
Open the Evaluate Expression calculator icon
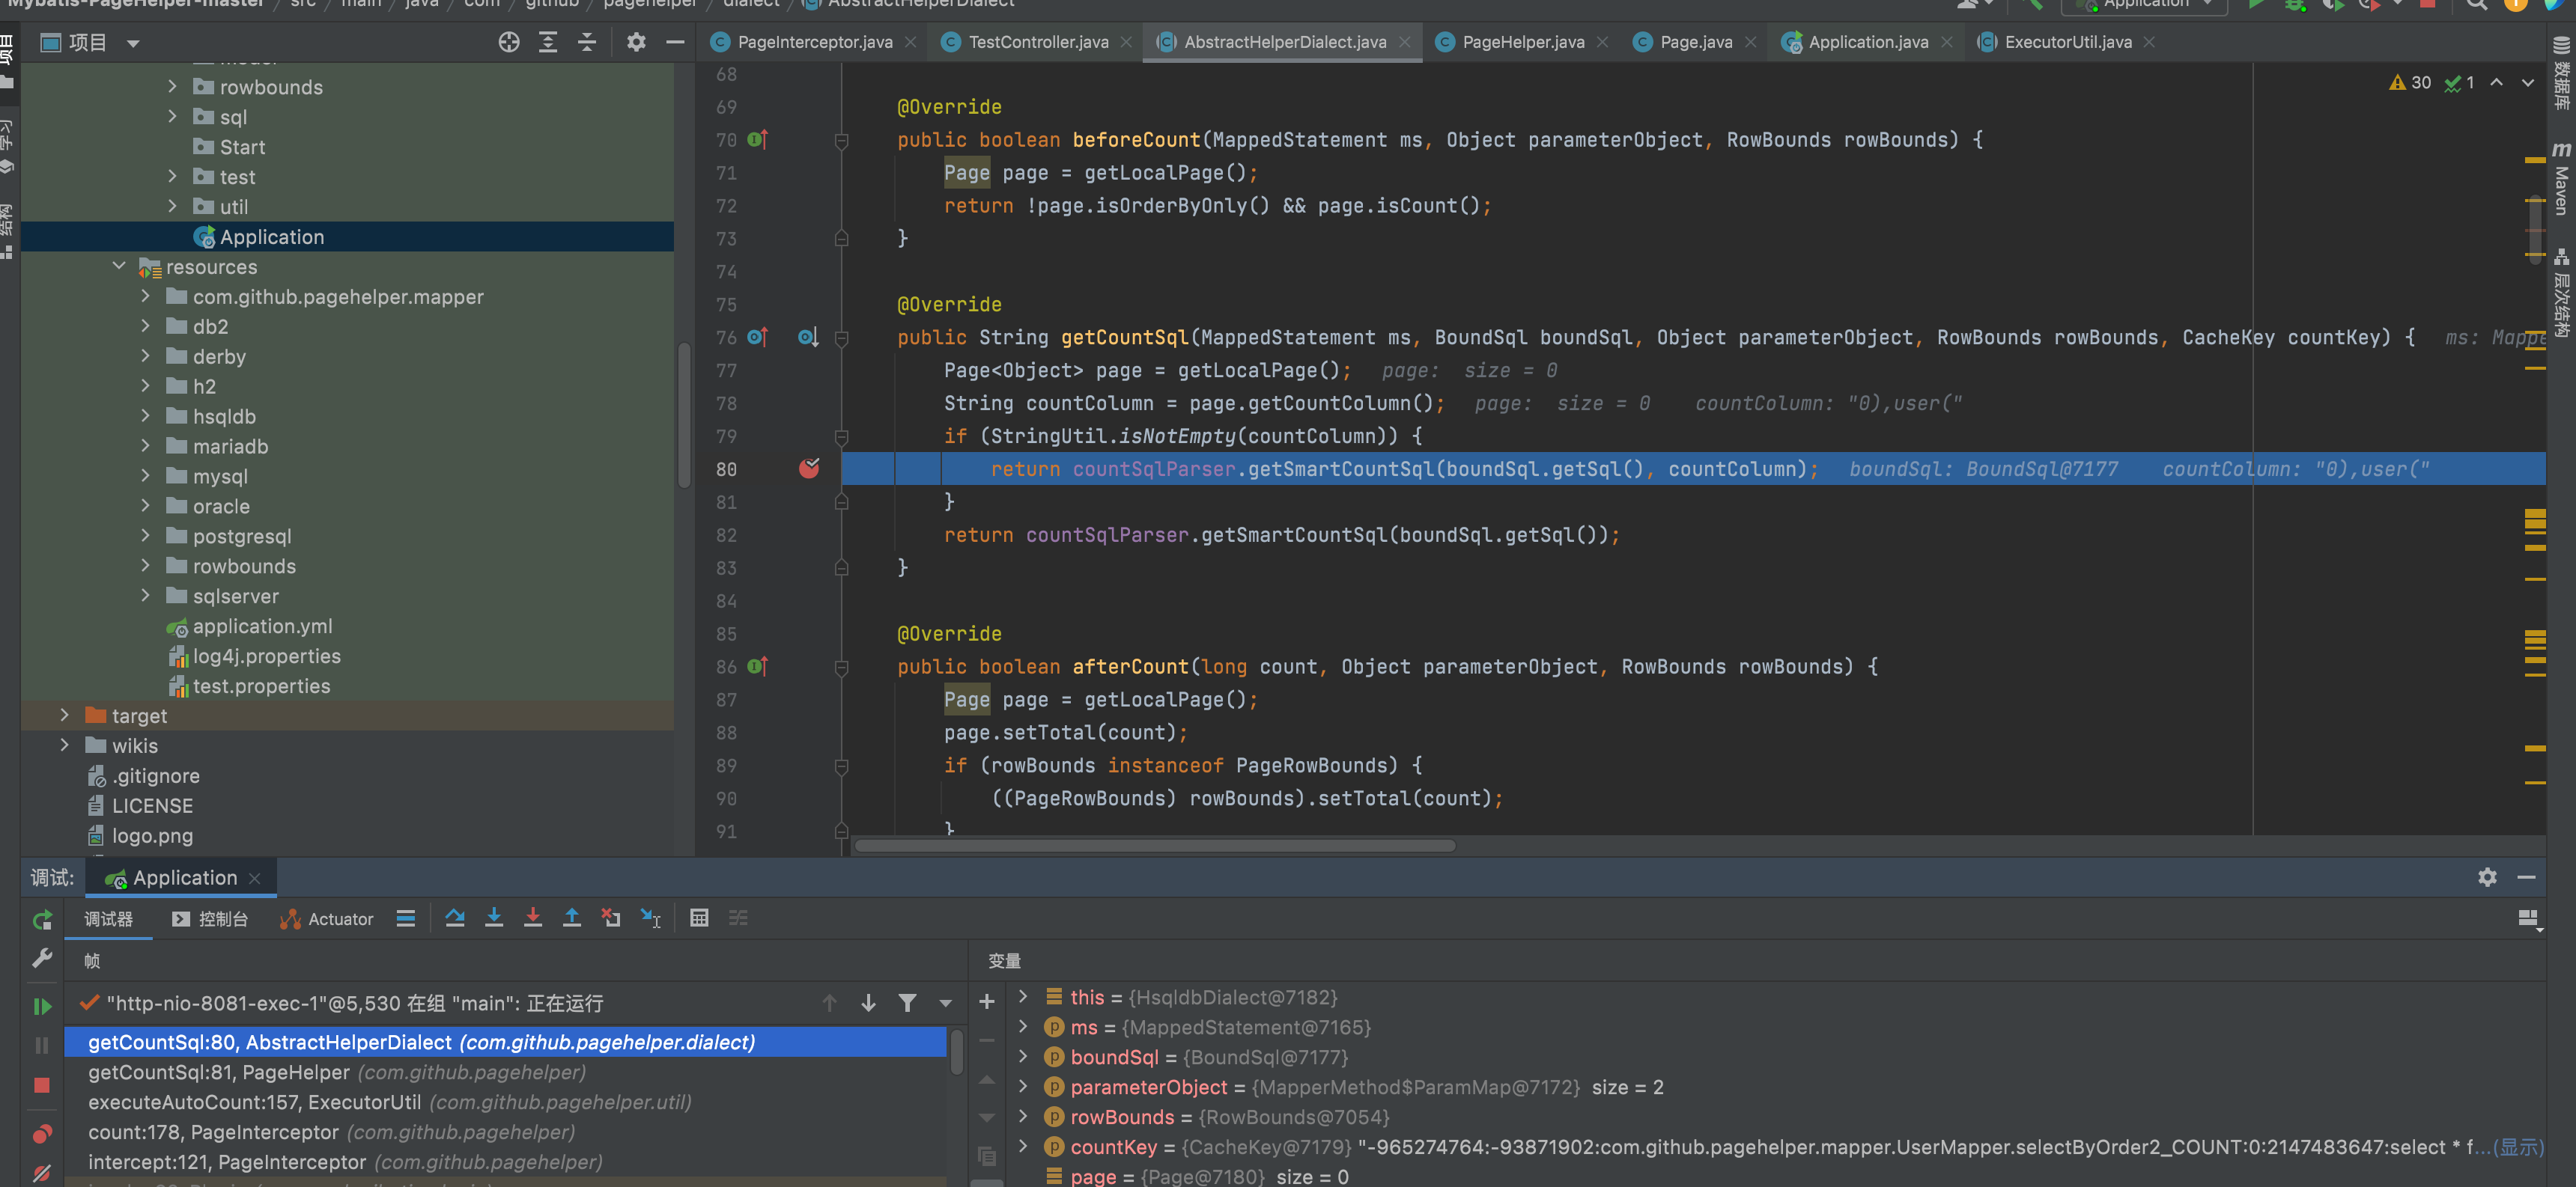[699, 918]
